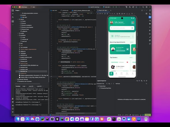This screenshot has width=170, height=127.
Task: Click the heart favorite on Dr. Maria Santos card
Action: [127, 62]
